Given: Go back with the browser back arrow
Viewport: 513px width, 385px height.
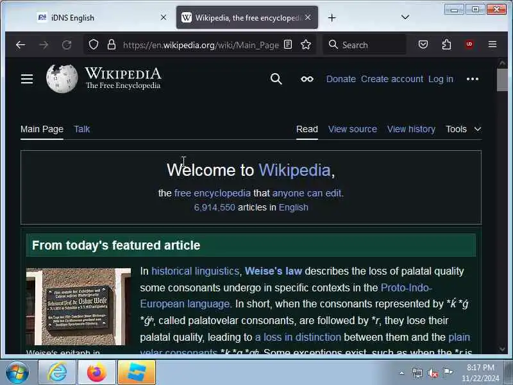Looking at the screenshot, I should tap(21, 45).
